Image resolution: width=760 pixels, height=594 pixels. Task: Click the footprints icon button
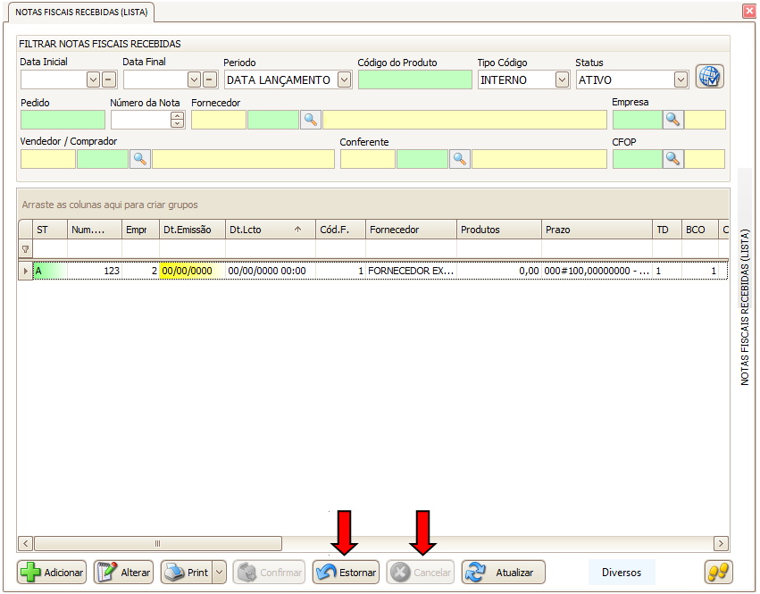[718, 573]
